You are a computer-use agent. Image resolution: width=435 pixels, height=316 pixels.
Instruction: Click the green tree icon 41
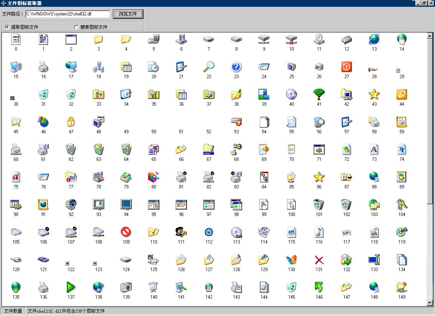319,94
